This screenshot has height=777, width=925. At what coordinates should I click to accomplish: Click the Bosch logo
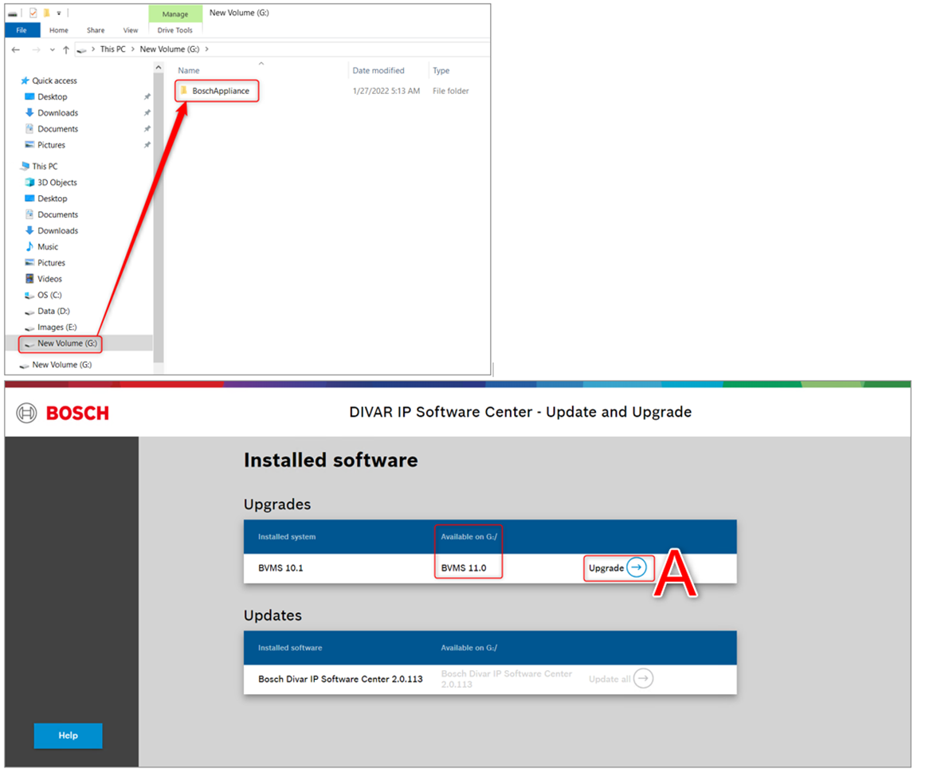[x=62, y=413]
